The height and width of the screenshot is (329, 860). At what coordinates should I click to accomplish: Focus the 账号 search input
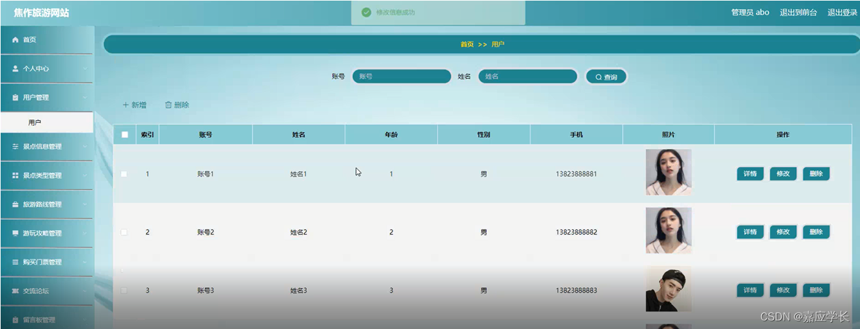[402, 77]
